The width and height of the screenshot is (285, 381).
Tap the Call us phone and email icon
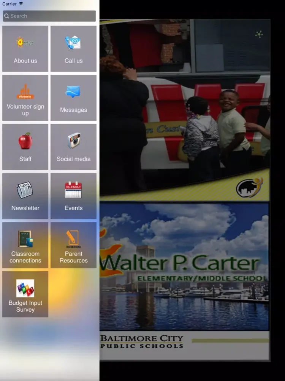73,43
